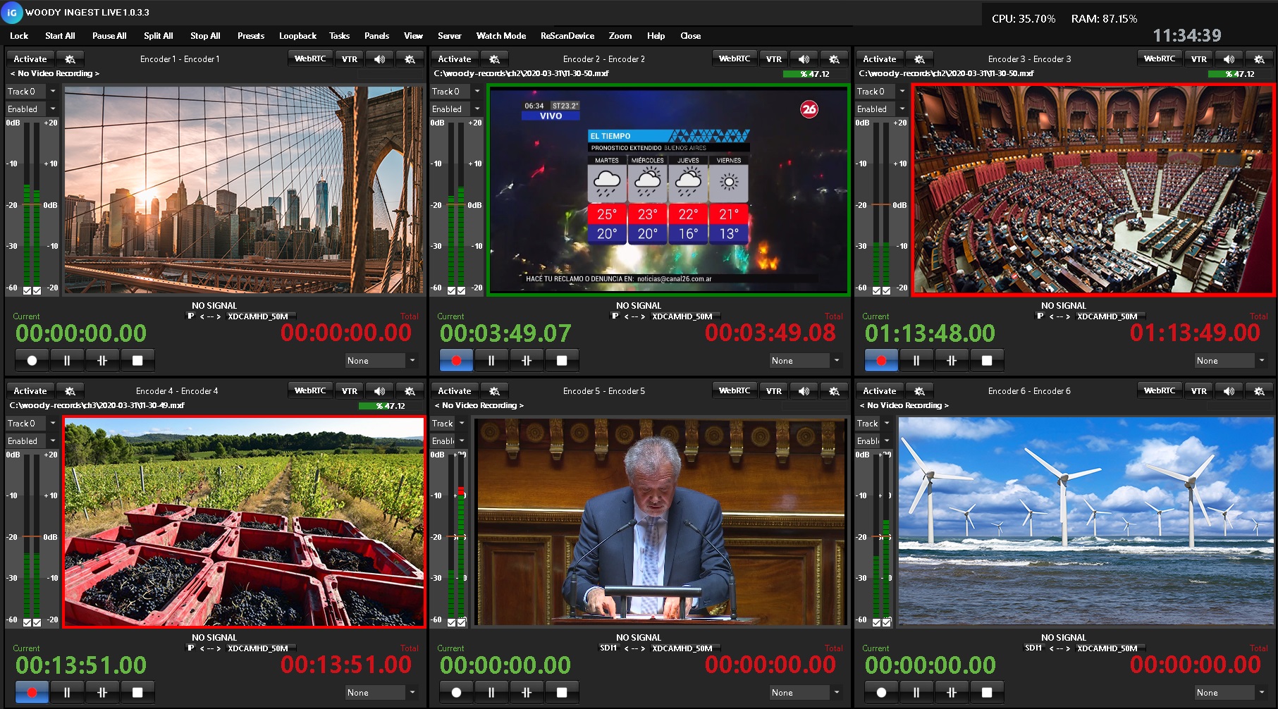The image size is (1278, 709).
Task: Toggle right audio channel checkbox on Encoder 4
Action: coord(37,622)
